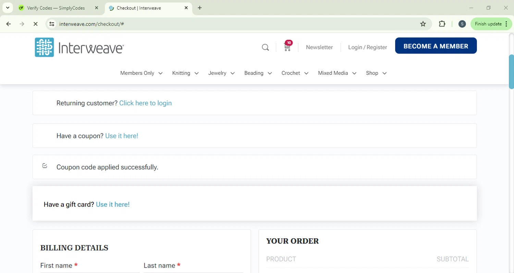Click 'Coupon code applied successfully.' message
The image size is (514, 273).
point(107,167)
